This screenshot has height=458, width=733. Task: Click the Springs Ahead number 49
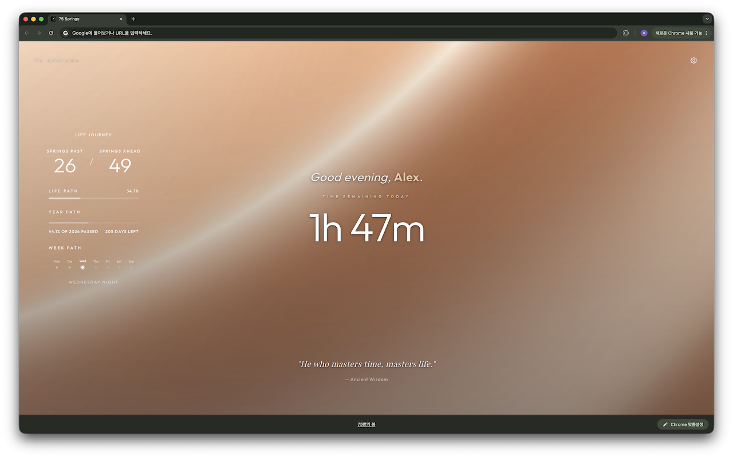pos(120,166)
